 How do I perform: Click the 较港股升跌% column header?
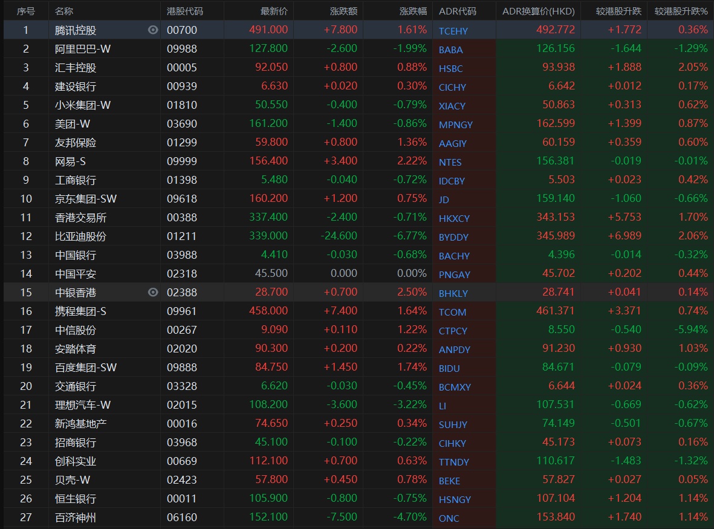pos(681,11)
